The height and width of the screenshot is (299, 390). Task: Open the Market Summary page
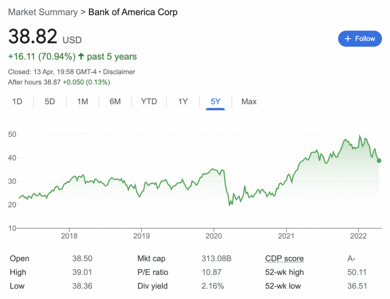[42, 12]
